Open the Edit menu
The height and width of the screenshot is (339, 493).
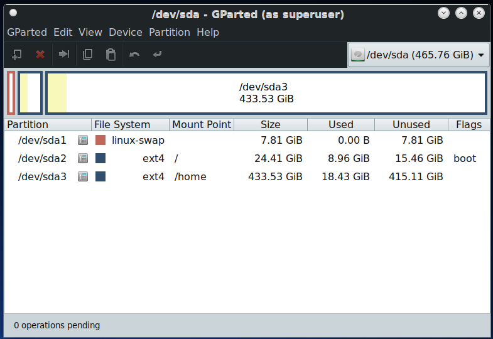coord(63,33)
